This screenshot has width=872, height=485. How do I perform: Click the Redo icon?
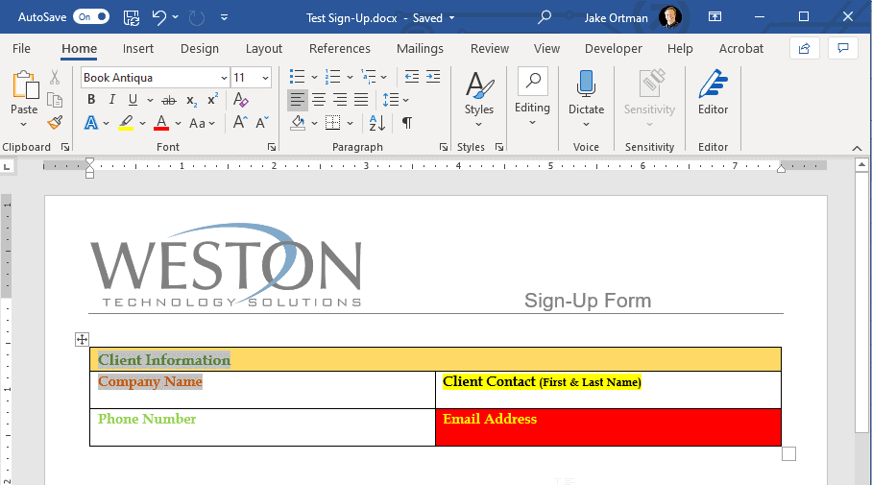click(196, 18)
